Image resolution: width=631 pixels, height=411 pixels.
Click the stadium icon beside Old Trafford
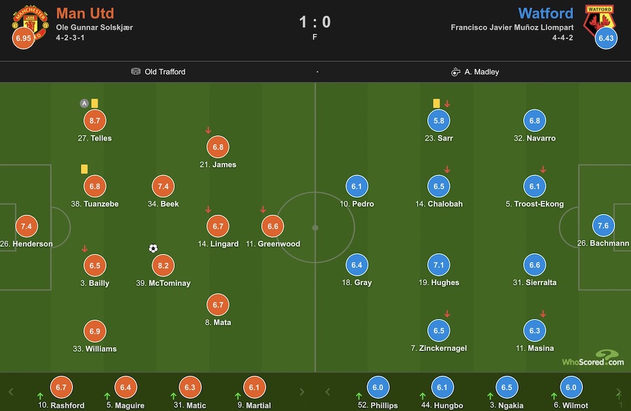[136, 71]
